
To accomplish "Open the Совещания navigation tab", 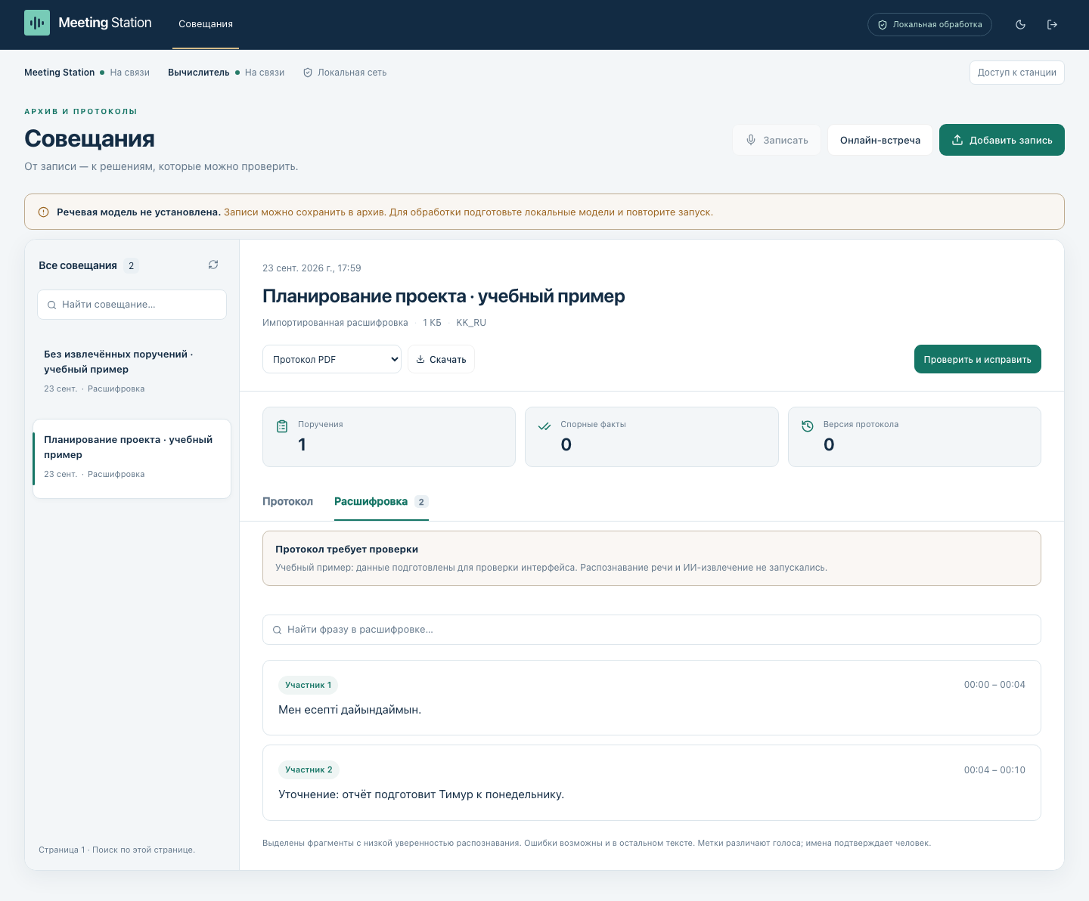I will click(x=206, y=24).
